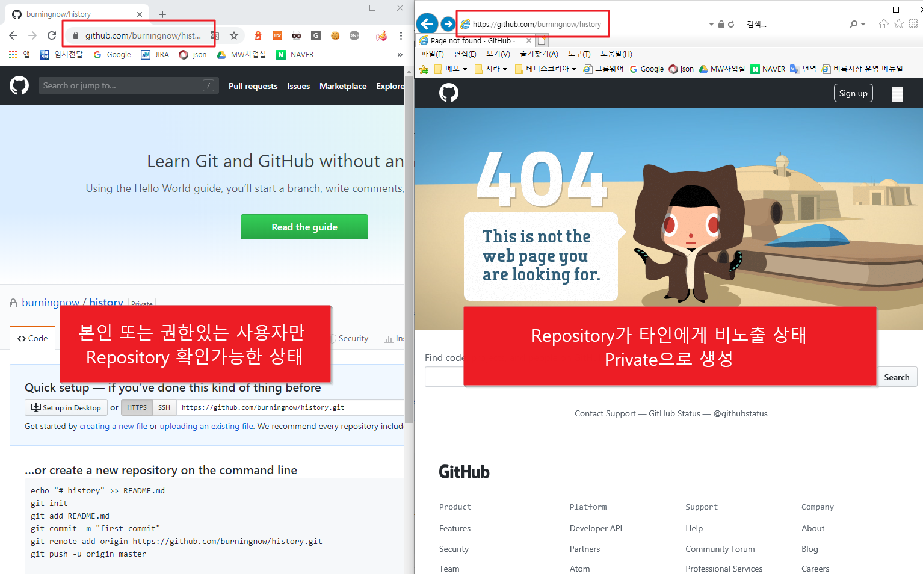Open the lighthouse extension in Chrome

(x=258, y=35)
